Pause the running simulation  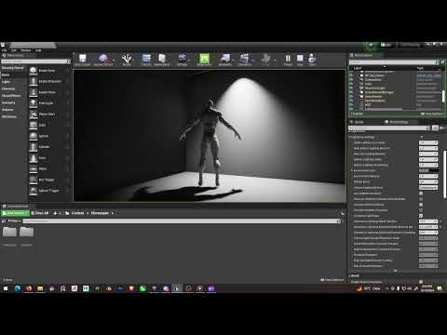click(288, 59)
